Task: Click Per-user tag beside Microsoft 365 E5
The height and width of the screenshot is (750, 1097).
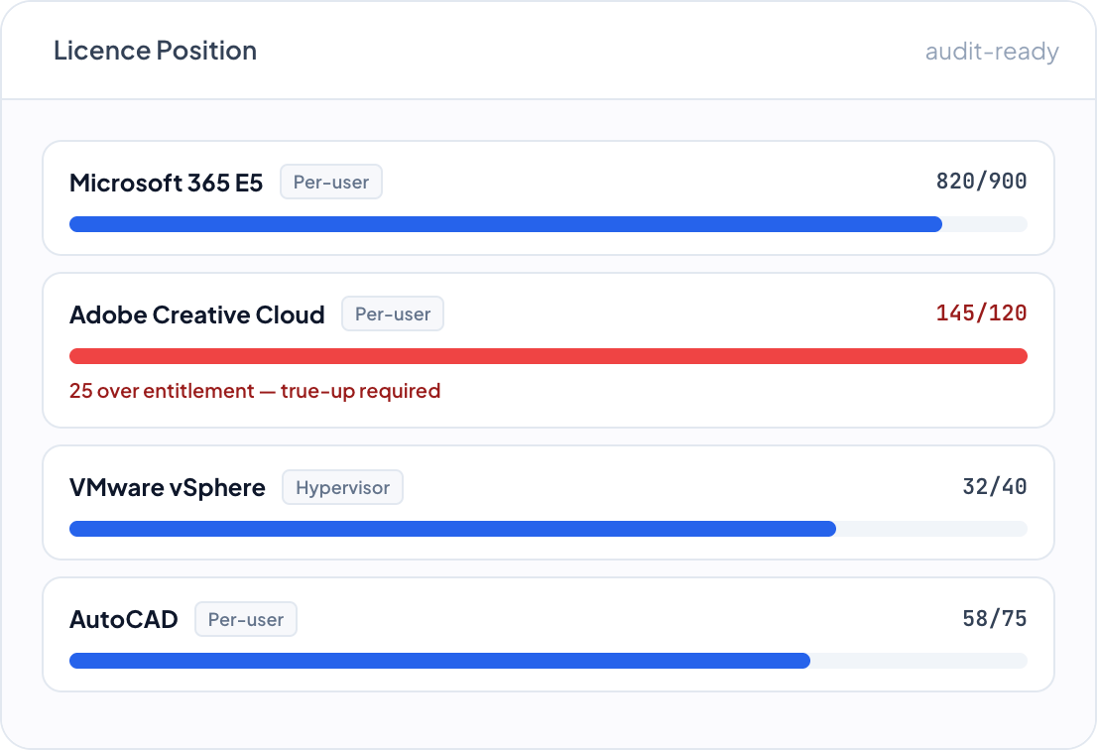Action: [331, 182]
